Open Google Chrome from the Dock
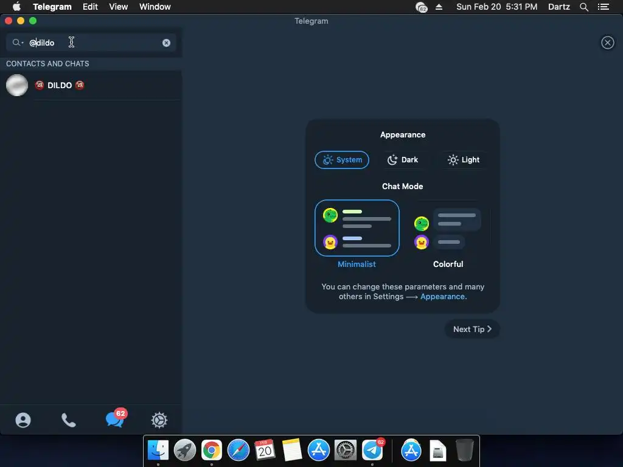 coord(211,451)
